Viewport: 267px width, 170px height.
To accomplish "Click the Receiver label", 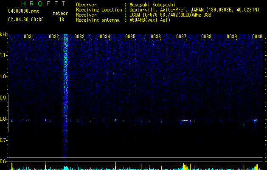I will pyautogui.click(x=86, y=15).
